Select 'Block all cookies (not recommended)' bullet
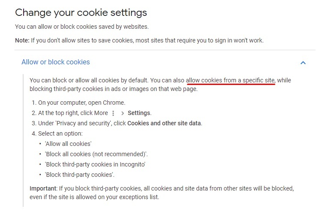Screen dimensions: 334x212 point(96,154)
